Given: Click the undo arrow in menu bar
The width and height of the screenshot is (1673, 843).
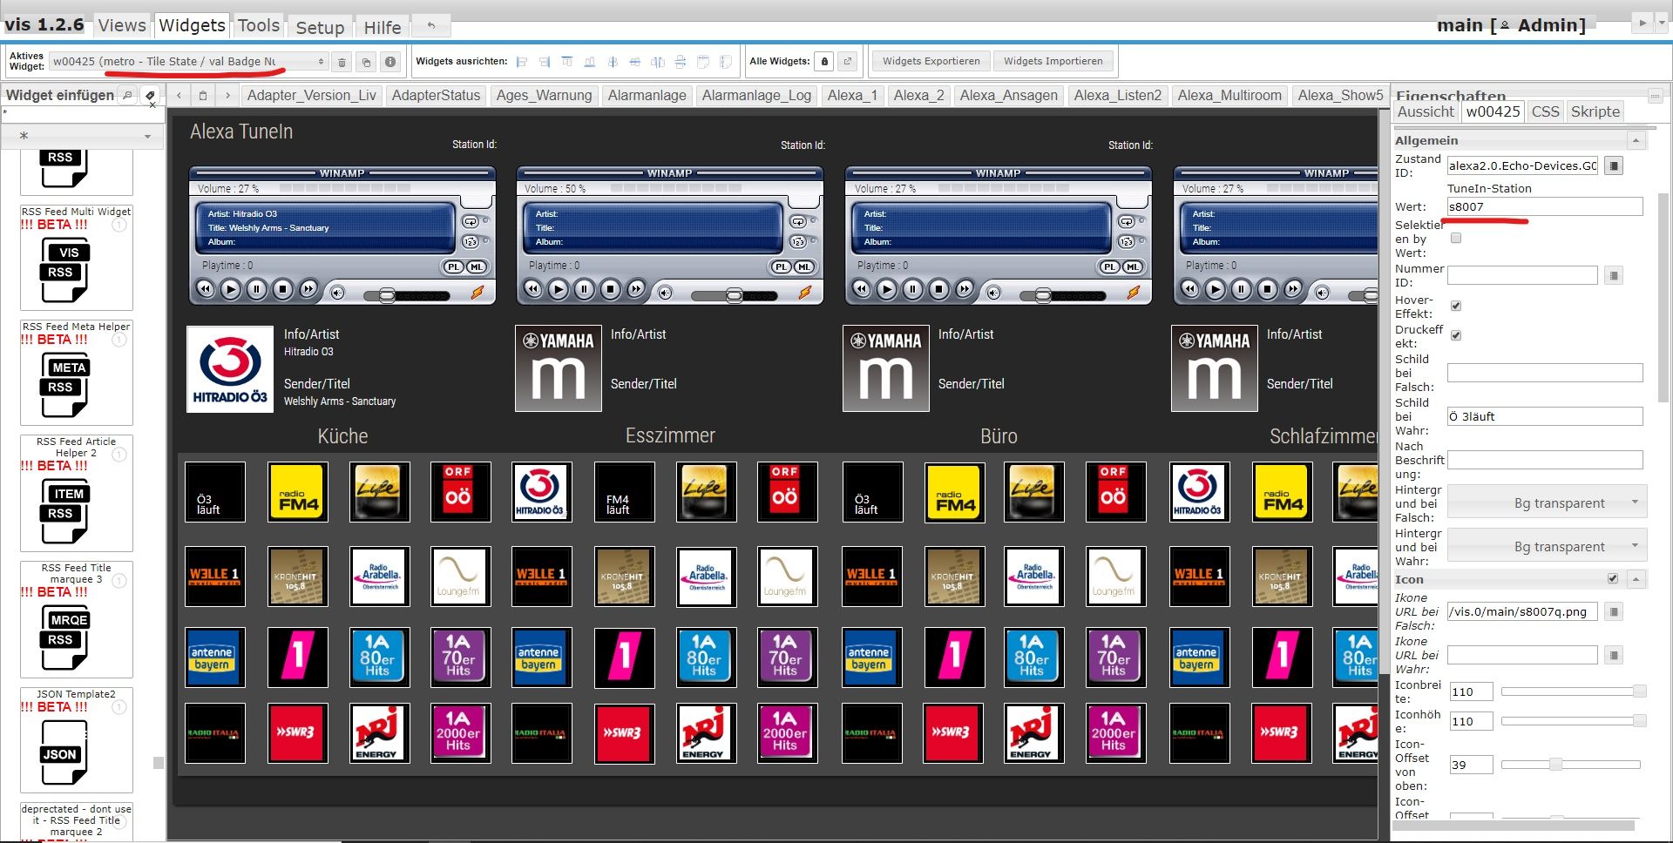Looking at the screenshot, I should tap(430, 26).
